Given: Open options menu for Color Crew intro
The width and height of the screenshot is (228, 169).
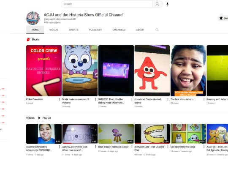Looking at the screenshot, I should (60, 100).
